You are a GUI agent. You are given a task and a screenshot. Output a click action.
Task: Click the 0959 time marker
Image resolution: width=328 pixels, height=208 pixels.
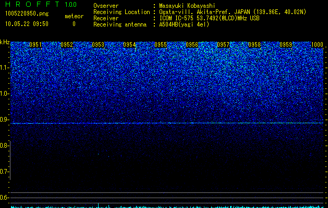coord(286,45)
